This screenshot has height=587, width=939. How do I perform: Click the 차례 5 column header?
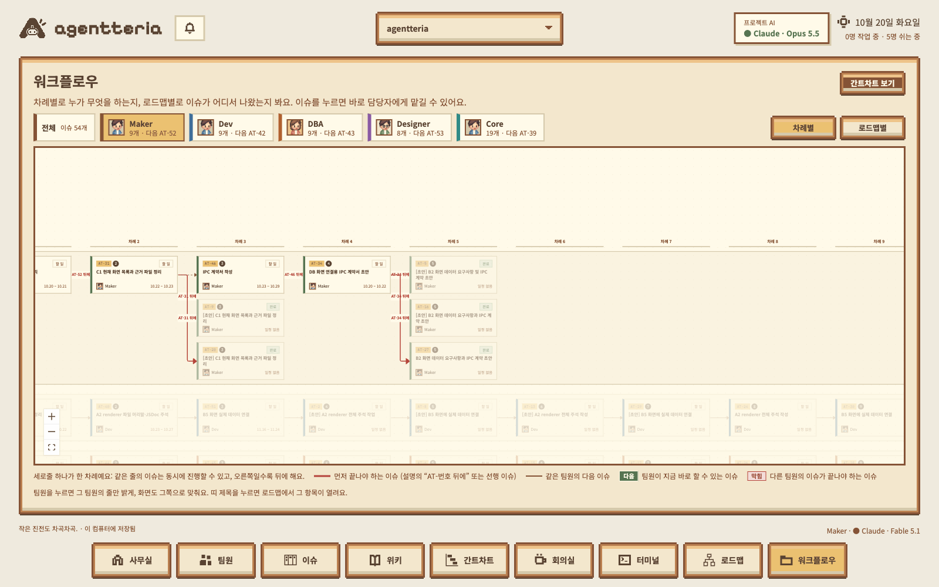(x=454, y=241)
